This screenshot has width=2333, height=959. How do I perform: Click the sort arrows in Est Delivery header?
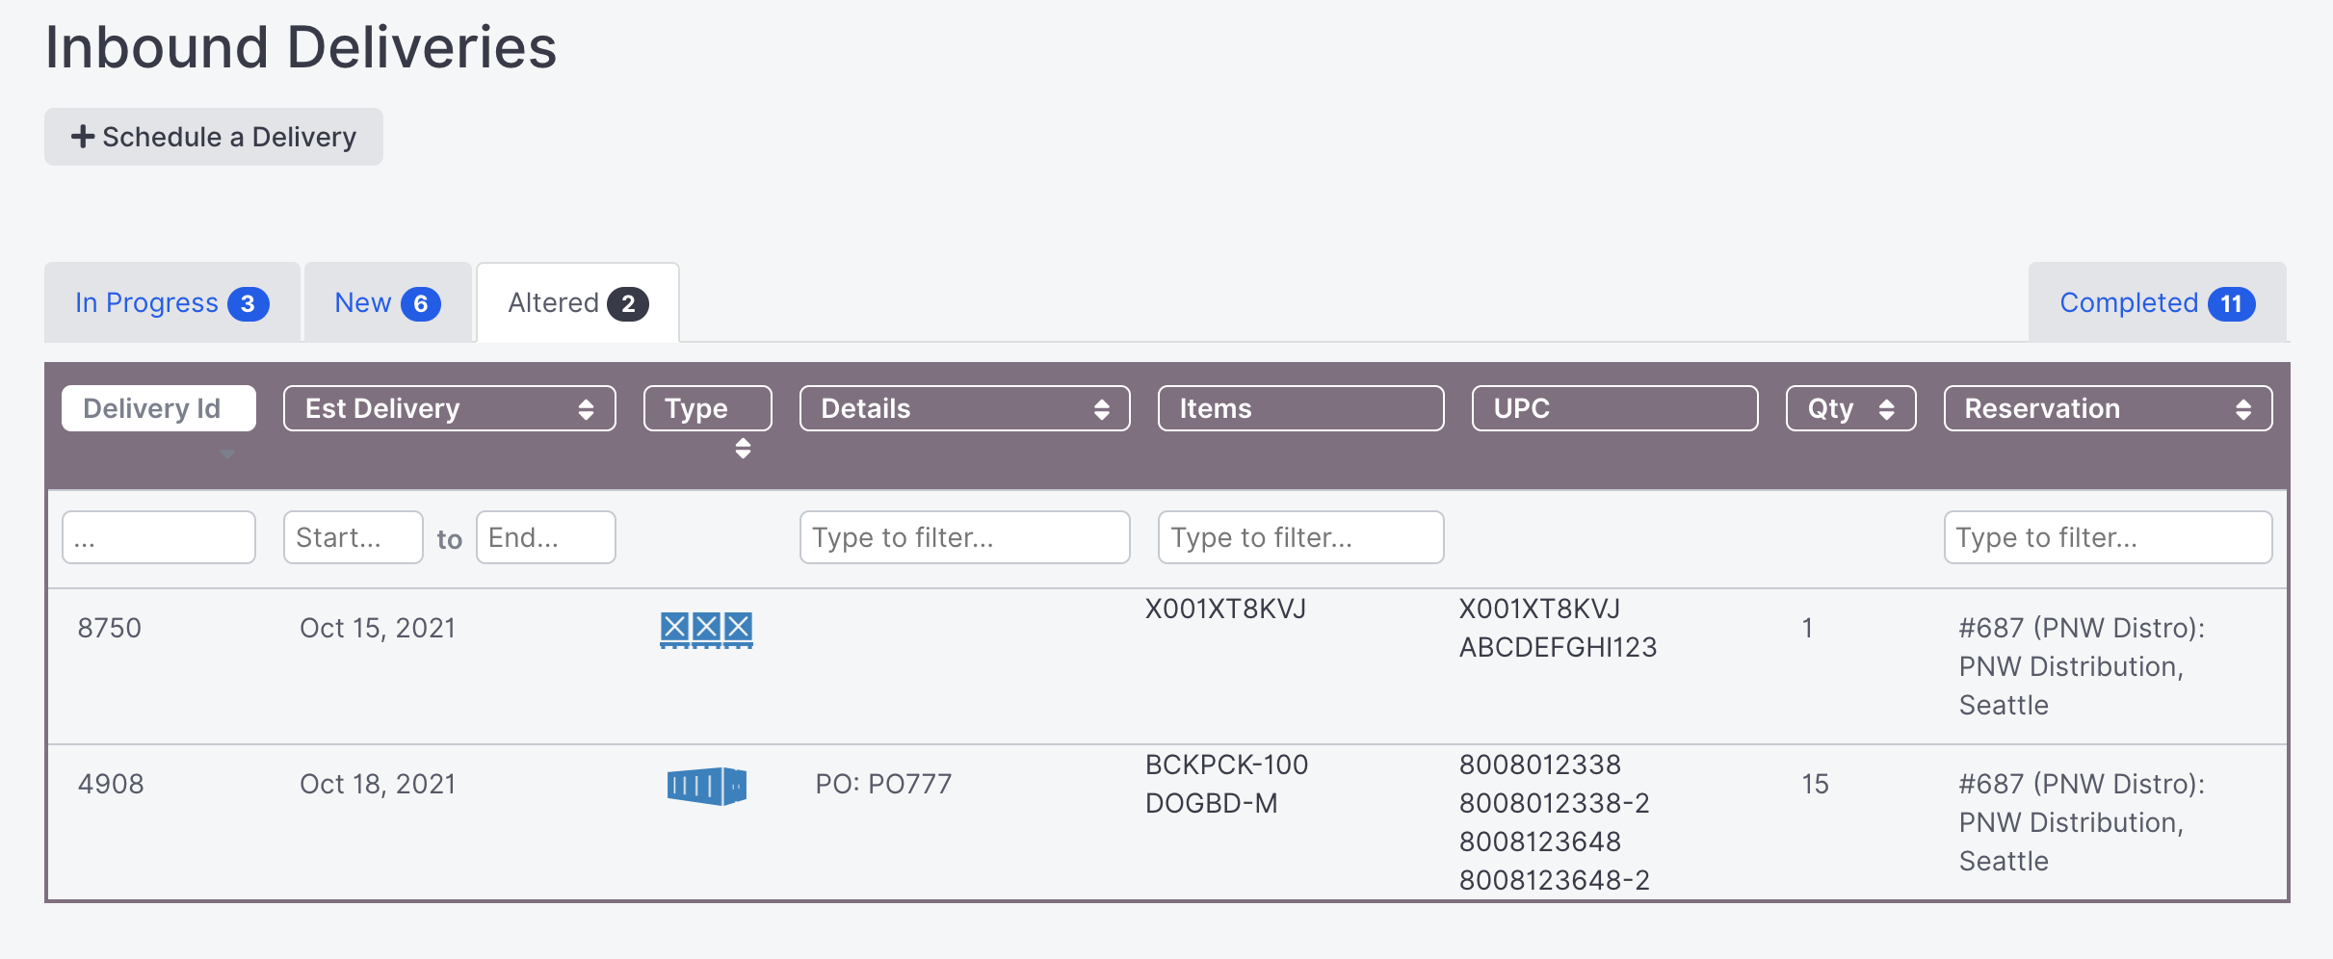coord(586,409)
